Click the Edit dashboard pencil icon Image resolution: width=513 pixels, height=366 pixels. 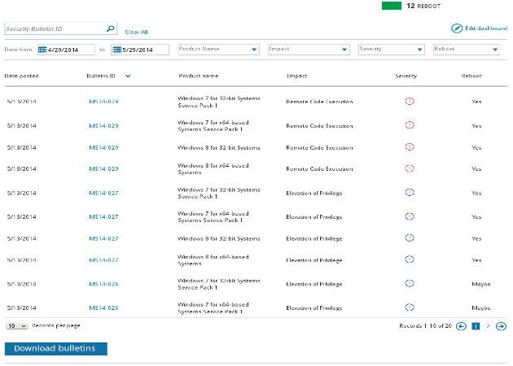click(x=456, y=28)
